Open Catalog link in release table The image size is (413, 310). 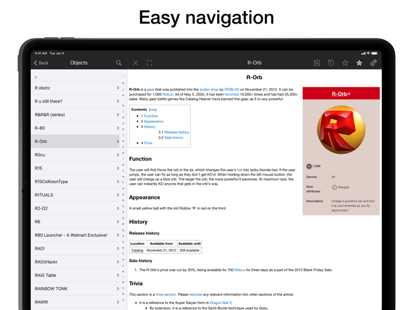pos(137,250)
